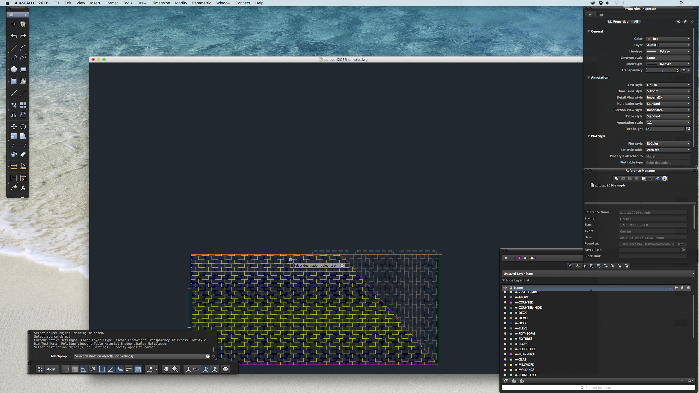Switch to the All properties tab
Image resolution: width=699 pixels, height=393 pixels.
[636, 22]
